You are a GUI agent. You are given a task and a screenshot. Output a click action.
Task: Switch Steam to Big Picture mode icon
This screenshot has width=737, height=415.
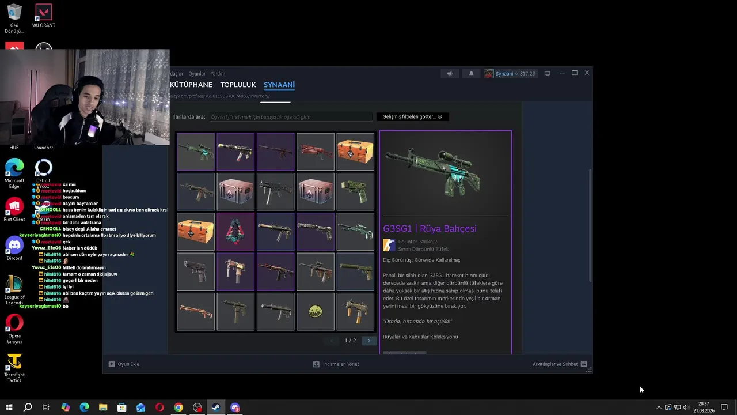coord(547,74)
